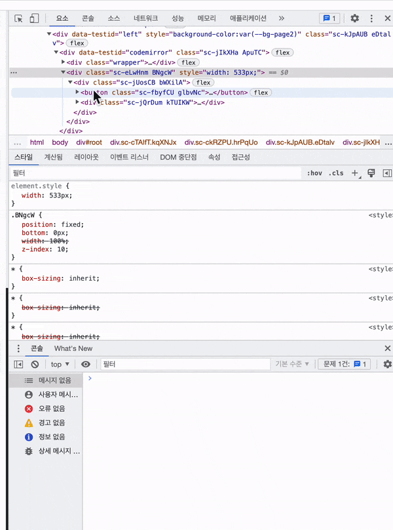This screenshot has width=393, height=530.
Task: Open the 소스 tab
Action: coord(114,18)
